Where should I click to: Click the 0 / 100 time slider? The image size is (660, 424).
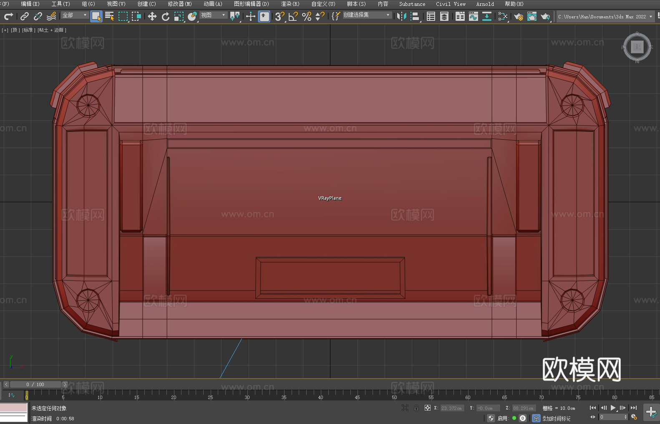[x=35, y=384]
